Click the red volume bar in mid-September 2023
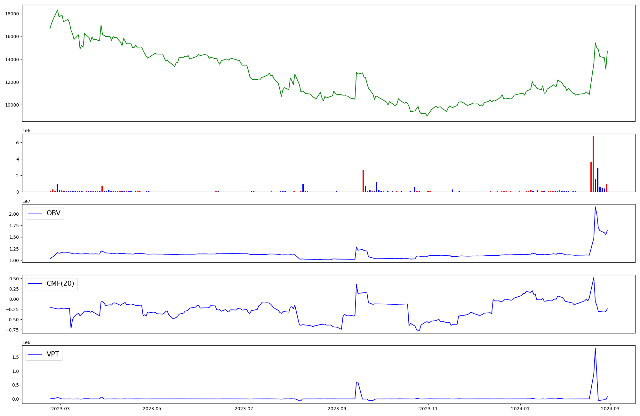The height and width of the screenshot is (416, 640). click(363, 181)
